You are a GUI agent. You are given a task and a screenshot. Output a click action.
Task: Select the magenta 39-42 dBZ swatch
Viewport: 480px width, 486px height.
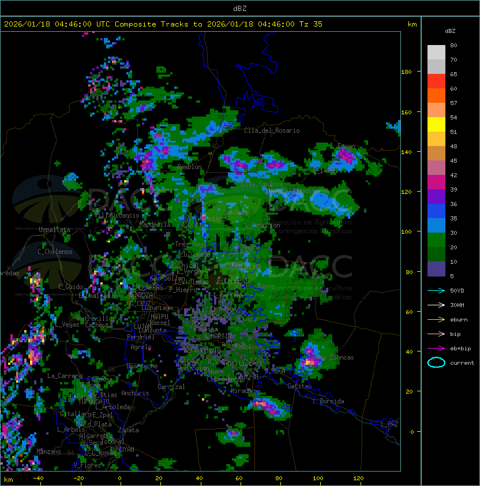click(x=436, y=182)
